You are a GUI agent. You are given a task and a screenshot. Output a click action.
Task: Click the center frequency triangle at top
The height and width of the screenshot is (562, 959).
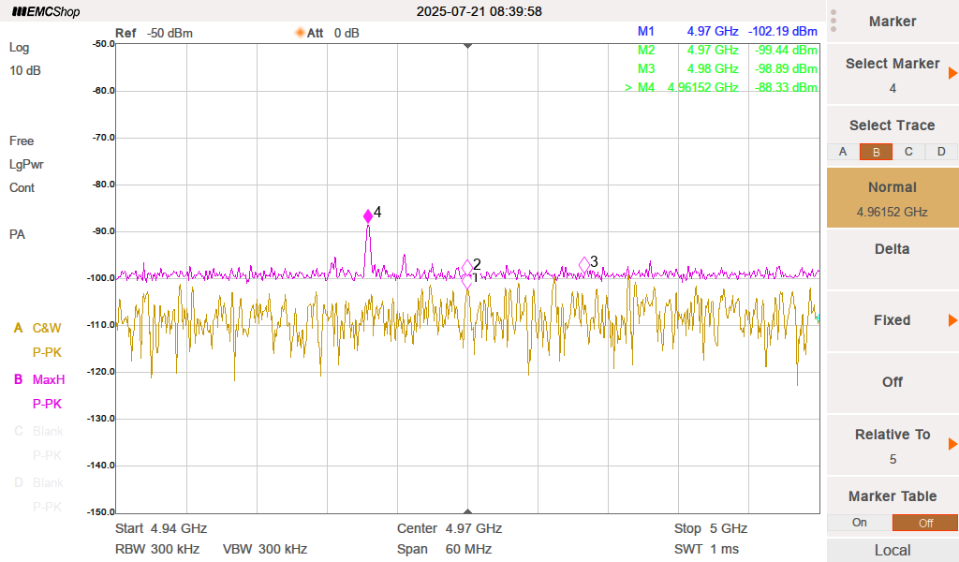[x=467, y=45]
